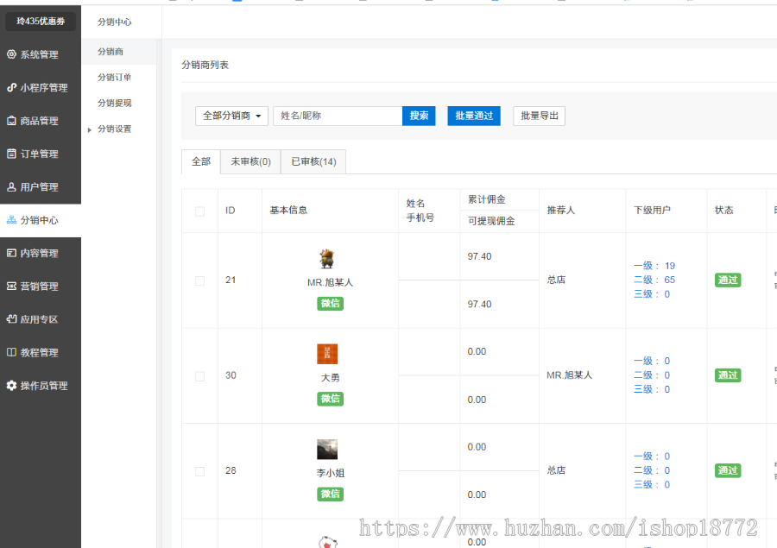The height and width of the screenshot is (548, 777).
Task: Click the 姓名/昵称 search input field
Action: (x=337, y=115)
